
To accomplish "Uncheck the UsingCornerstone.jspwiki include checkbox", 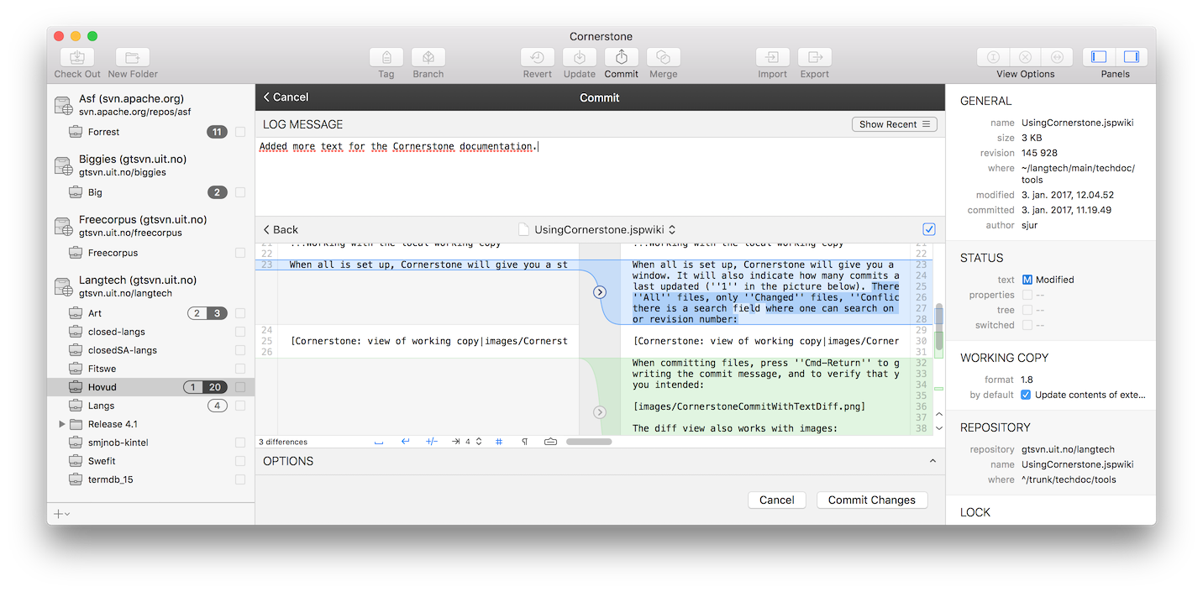I will pos(928,229).
